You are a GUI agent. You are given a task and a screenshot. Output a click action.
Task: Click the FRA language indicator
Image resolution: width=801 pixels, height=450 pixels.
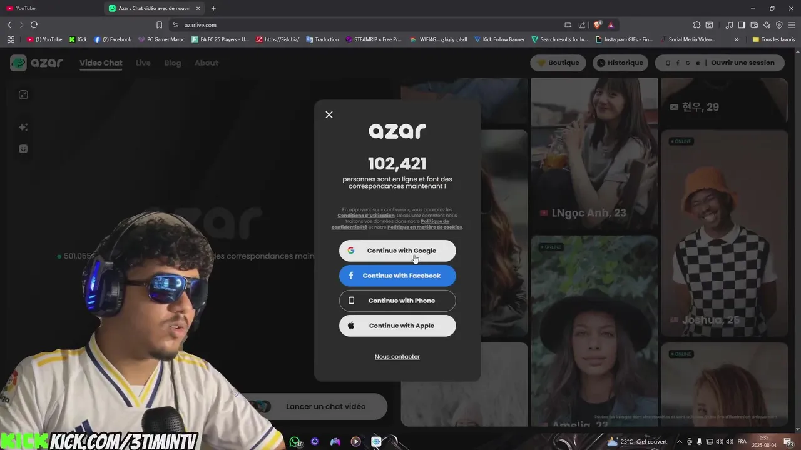click(x=742, y=442)
